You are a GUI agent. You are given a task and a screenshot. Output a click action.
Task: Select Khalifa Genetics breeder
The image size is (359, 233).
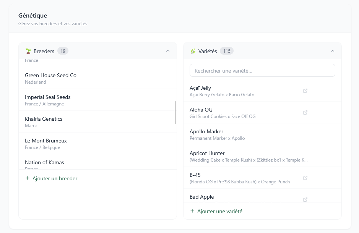pos(97,121)
